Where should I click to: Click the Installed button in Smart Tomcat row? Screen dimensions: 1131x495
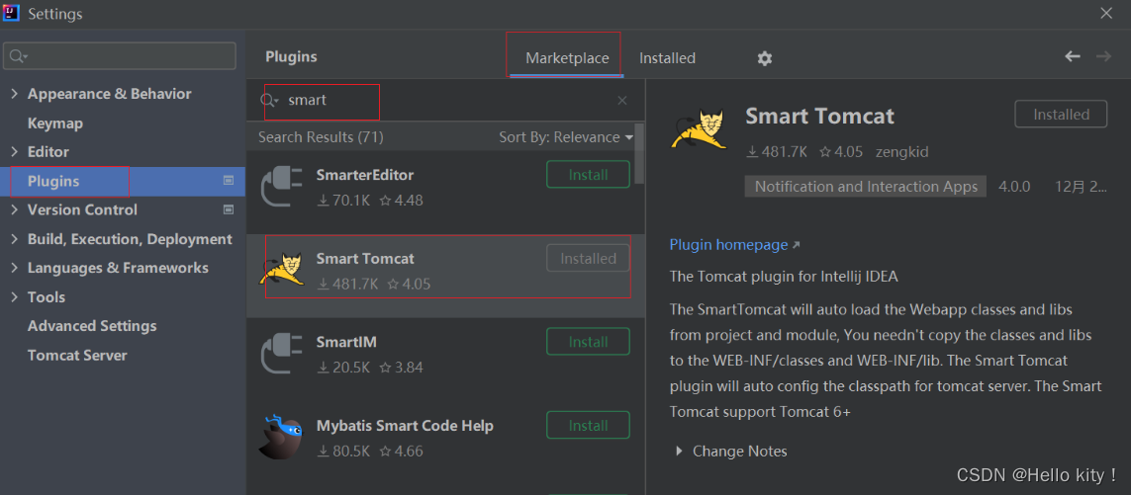pos(588,258)
